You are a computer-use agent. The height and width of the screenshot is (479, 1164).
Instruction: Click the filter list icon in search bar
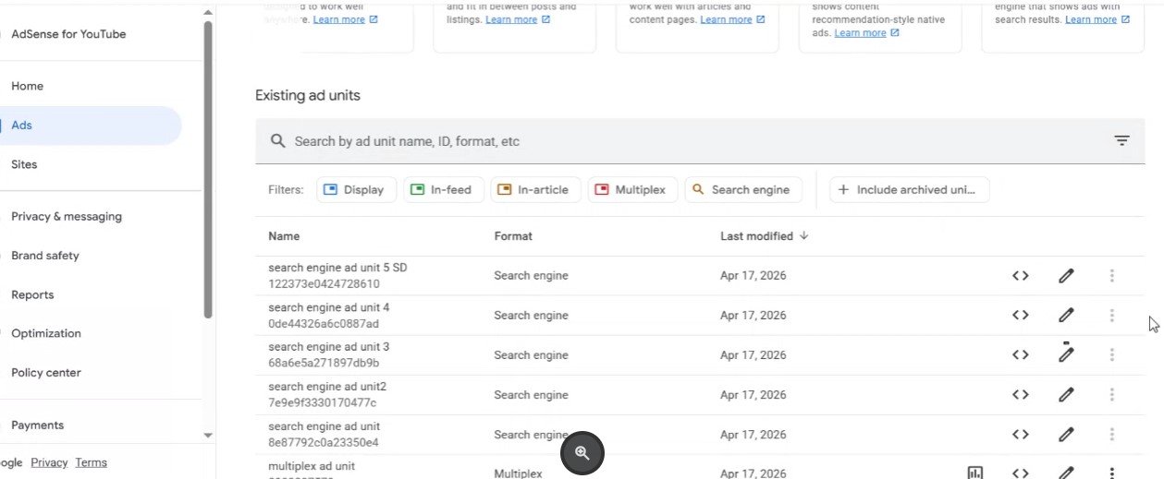click(x=1121, y=141)
